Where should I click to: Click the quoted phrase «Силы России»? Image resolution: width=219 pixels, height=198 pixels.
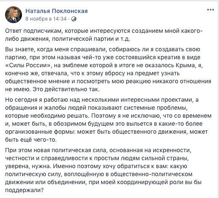28,66
